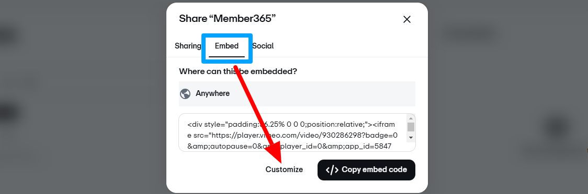Switch to the Sharing tab
Viewport: 588px width, 194px height.
(188, 46)
